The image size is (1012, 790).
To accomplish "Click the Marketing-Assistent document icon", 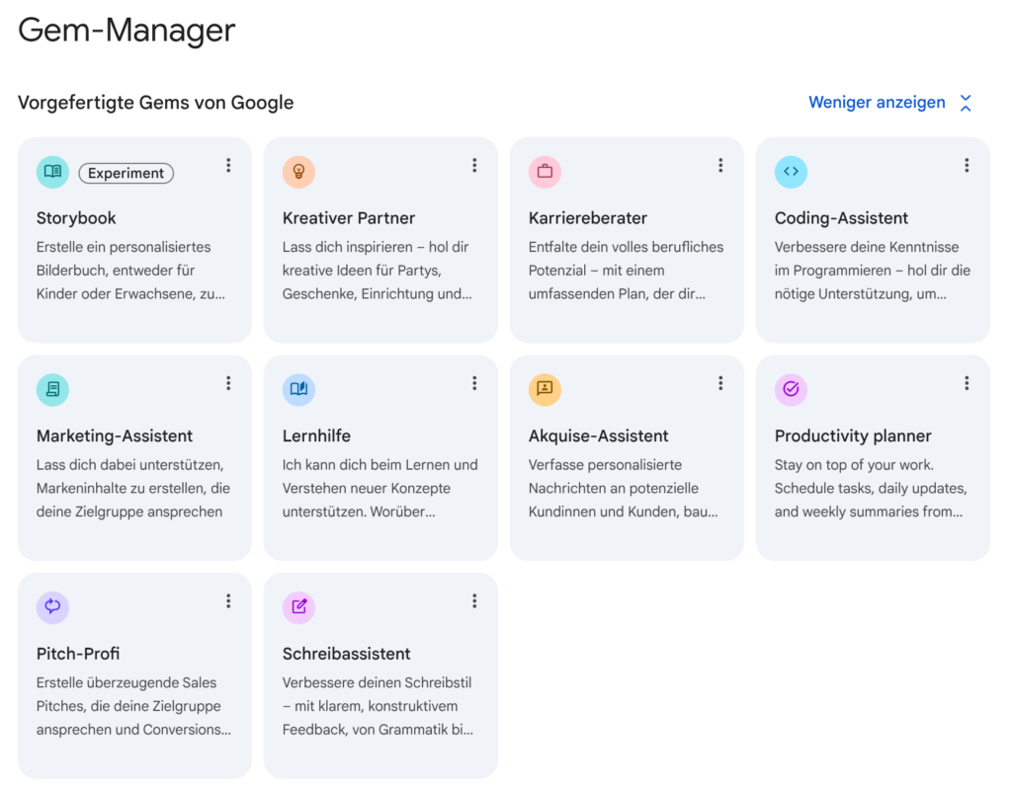I will pyautogui.click(x=53, y=389).
